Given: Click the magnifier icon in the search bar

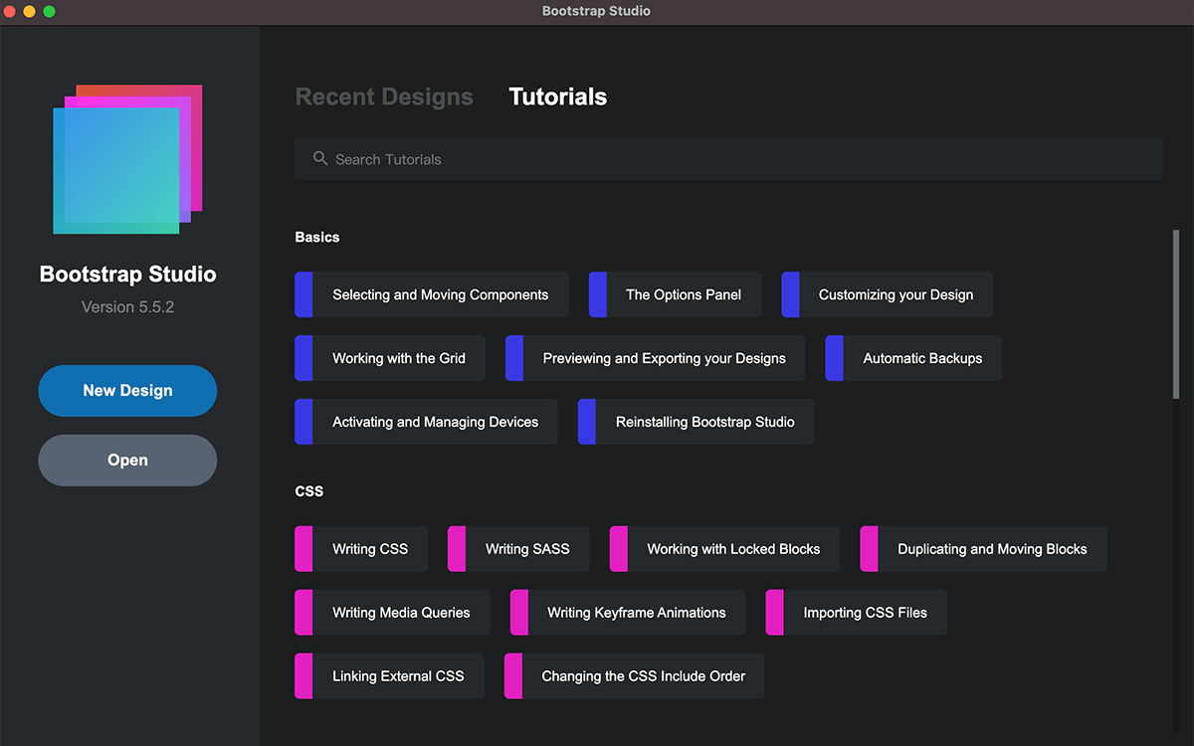Looking at the screenshot, I should (x=320, y=158).
